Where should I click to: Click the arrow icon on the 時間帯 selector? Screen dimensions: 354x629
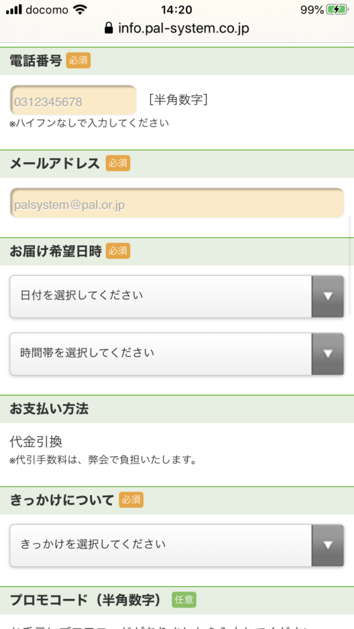[x=328, y=354]
